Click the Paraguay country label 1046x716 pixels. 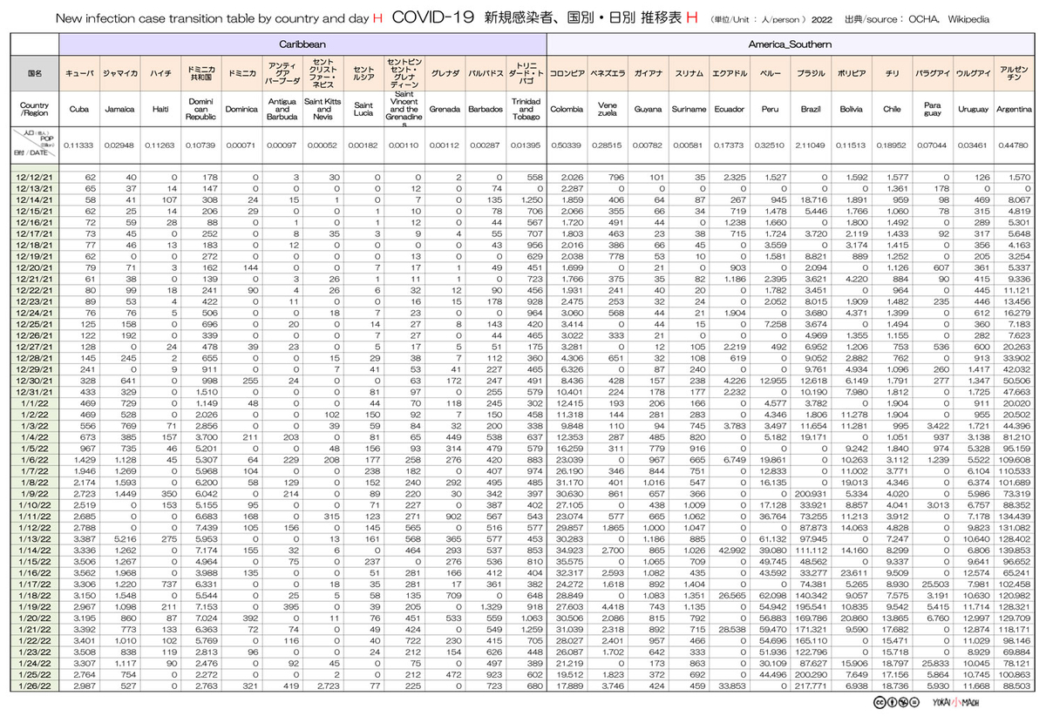(x=933, y=110)
